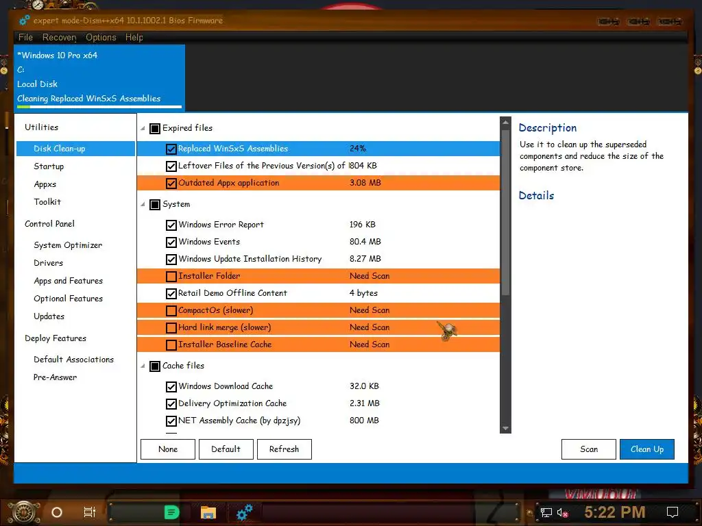Open the Help menu
The width and height of the screenshot is (702, 526).
point(134,37)
